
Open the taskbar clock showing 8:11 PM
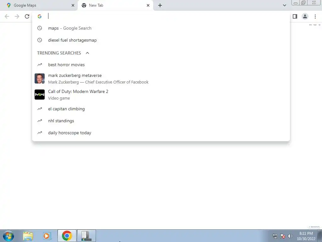tap(306, 236)
